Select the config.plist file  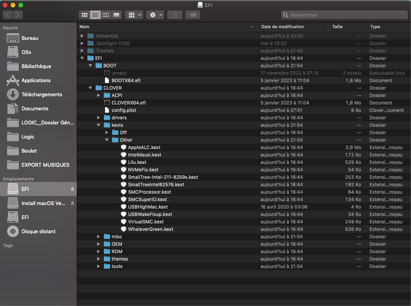(x=244, y=110)
